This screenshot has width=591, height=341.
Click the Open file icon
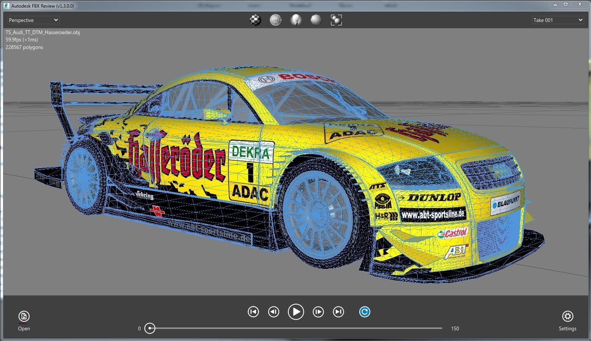pyautogui.click(x=24, y=316)
